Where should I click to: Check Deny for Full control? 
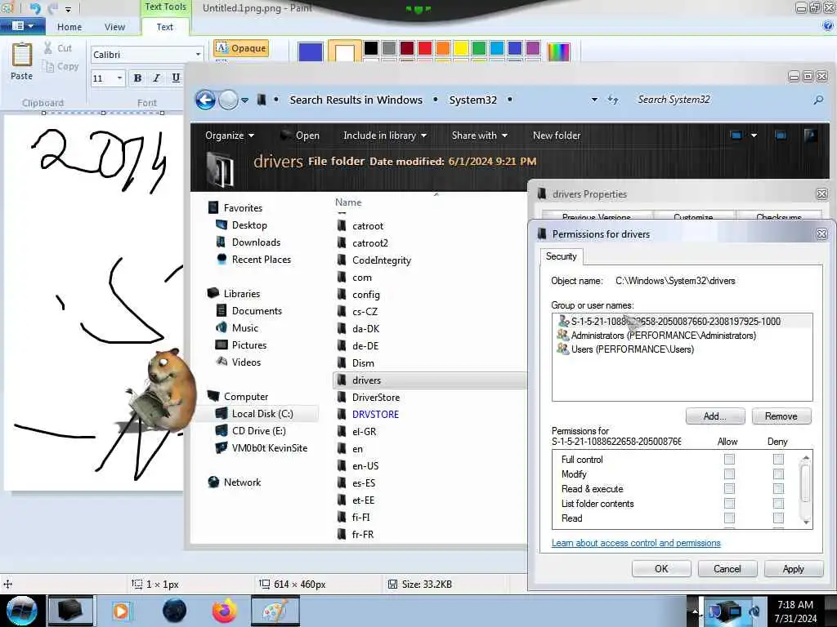point(778,459)
